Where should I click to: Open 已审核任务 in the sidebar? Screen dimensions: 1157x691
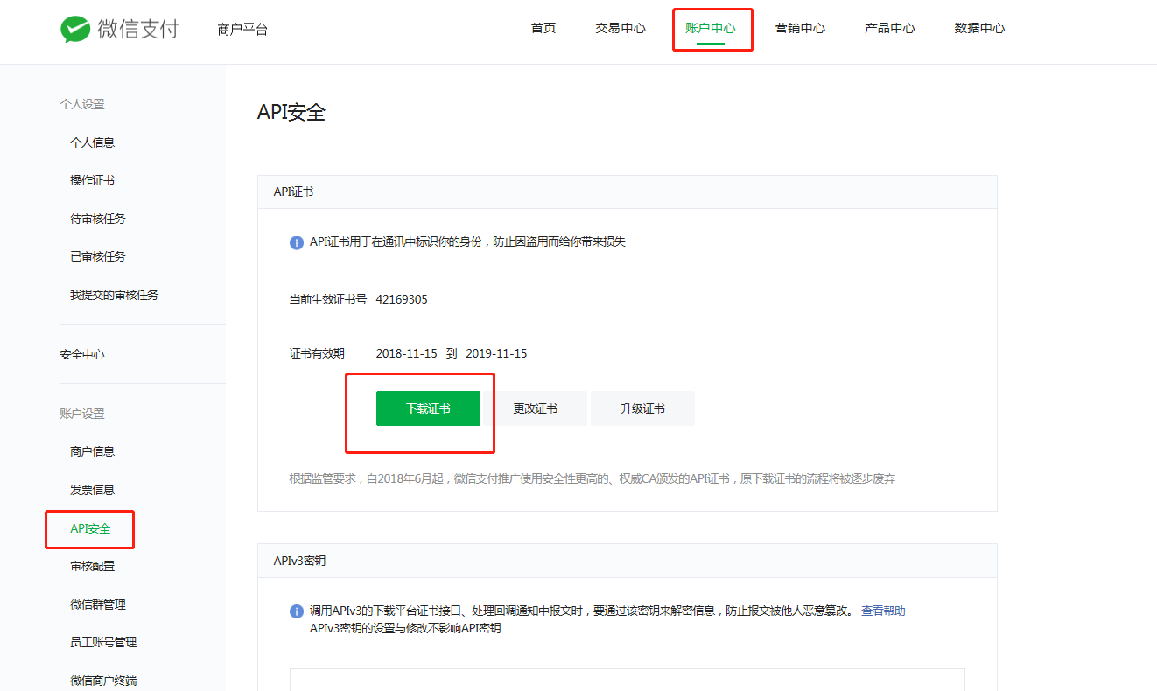click(98, 256)
